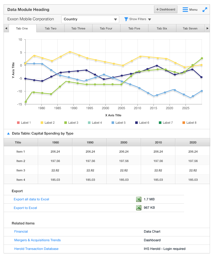Toggle Label 3 green legend swatch
214x259 pixels.
tap(66, 123)
